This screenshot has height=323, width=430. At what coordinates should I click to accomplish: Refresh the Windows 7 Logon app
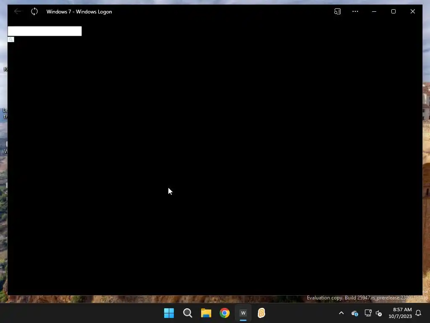(34, 11)
